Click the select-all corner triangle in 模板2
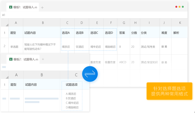This screenshot has width=195, height=117. pos(6,77)
